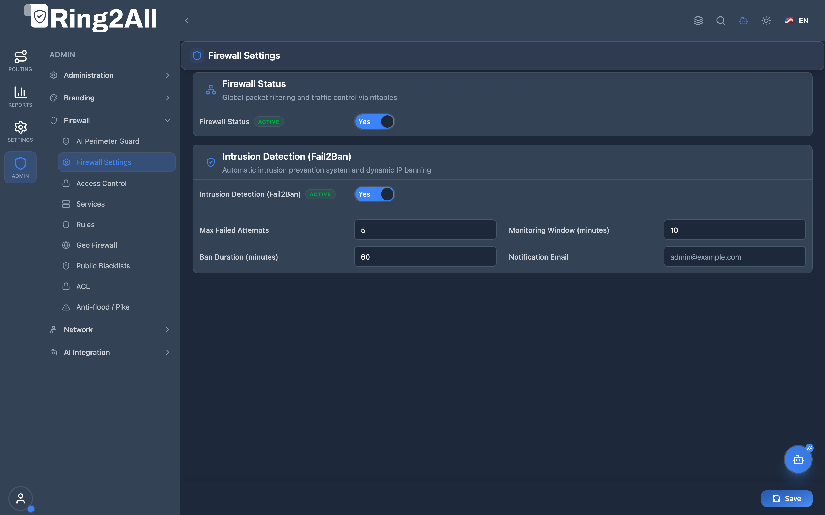This screenshot has width=825, height=515.
Task: Click the layers stack icon in header
Action: click(x=698, y=20)
